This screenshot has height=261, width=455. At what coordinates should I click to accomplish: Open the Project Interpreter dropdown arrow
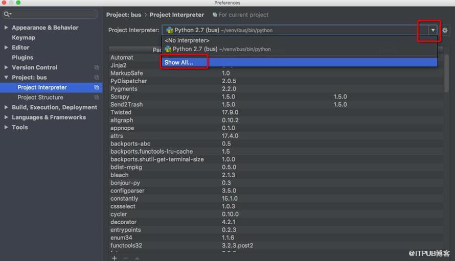click(433, 30)
